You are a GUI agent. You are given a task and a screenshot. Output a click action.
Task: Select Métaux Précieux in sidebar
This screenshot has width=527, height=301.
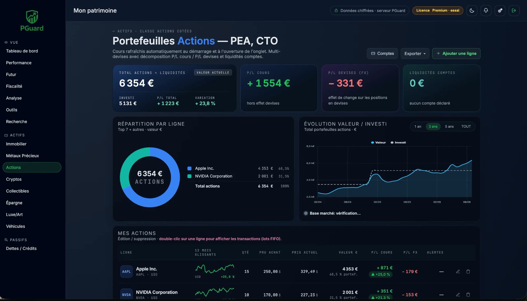point(22,156)
